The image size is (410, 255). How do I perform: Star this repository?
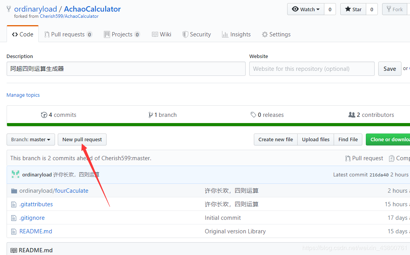click(x=353, y=9)
